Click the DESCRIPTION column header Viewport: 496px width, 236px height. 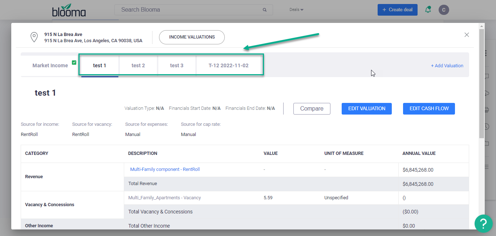[143, 153]
